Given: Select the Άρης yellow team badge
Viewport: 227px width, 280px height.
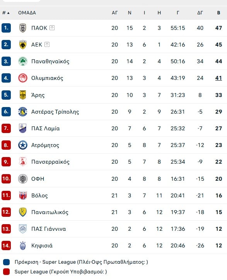Looking at the screenshot, I should coord(23,95).
